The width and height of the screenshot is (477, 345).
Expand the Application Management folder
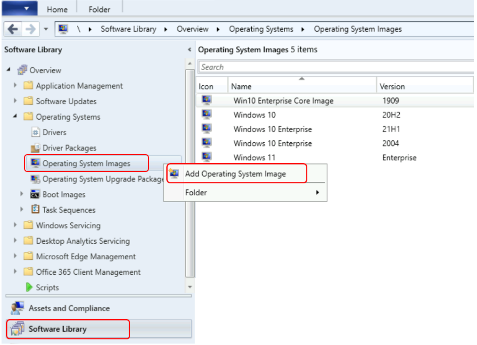pos(15,85)
